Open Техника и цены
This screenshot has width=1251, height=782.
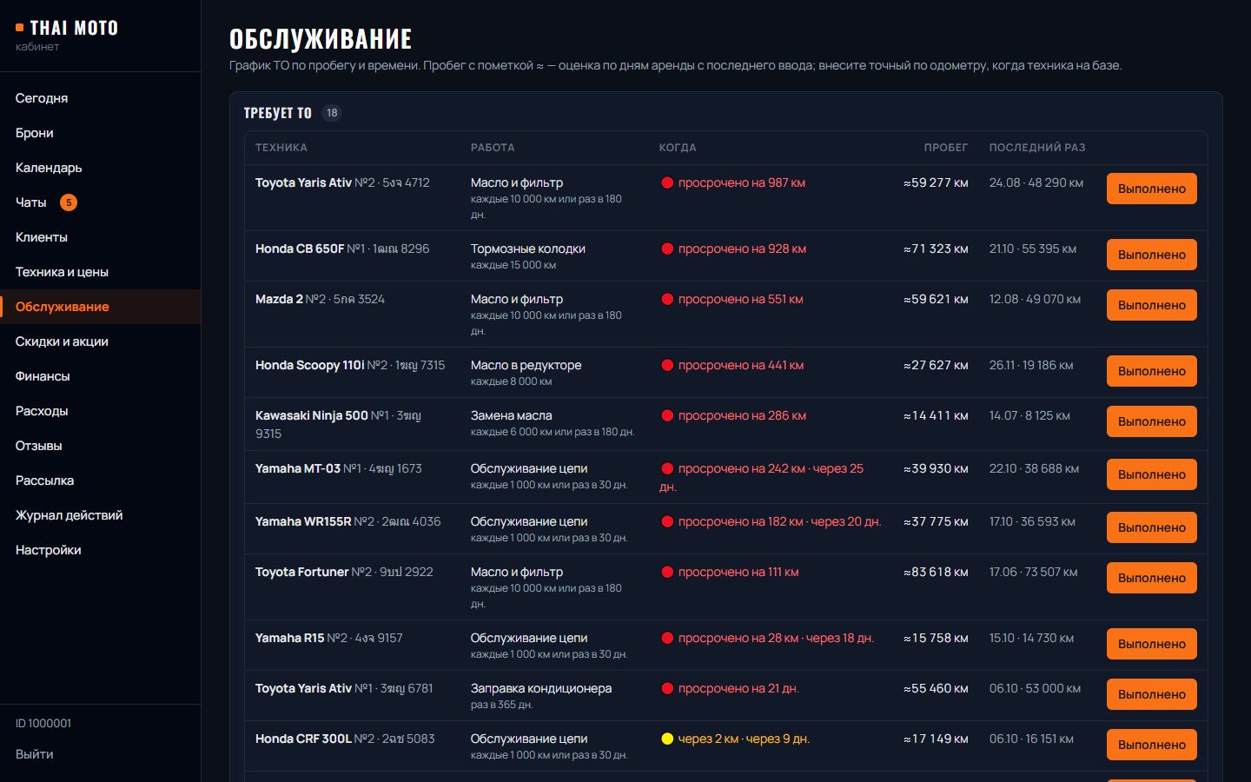click(x=100, y=272)
